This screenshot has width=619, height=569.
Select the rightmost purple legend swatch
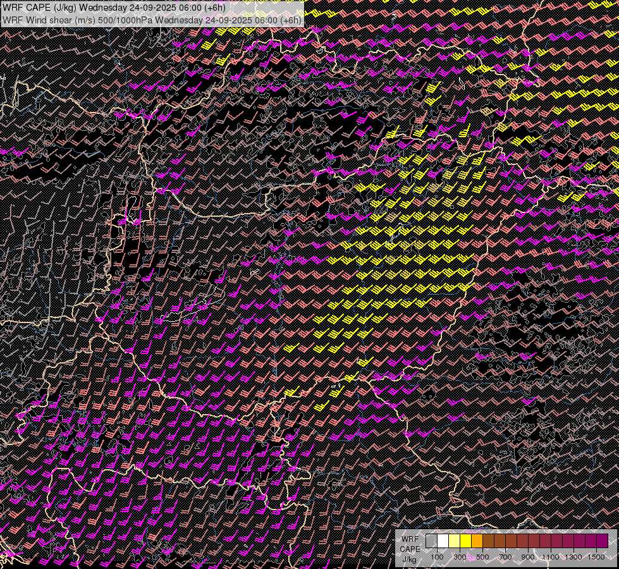pyautogui.click(x=602, y=541)
